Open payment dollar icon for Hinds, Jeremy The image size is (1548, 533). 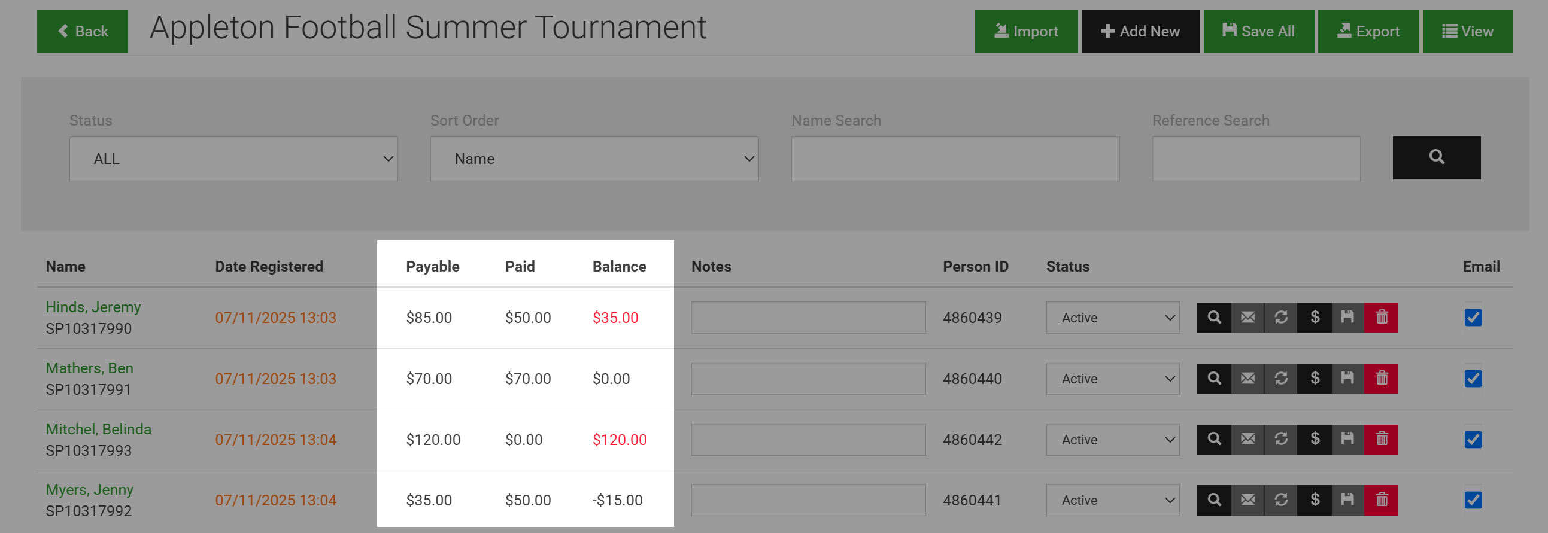[1315, 318]
